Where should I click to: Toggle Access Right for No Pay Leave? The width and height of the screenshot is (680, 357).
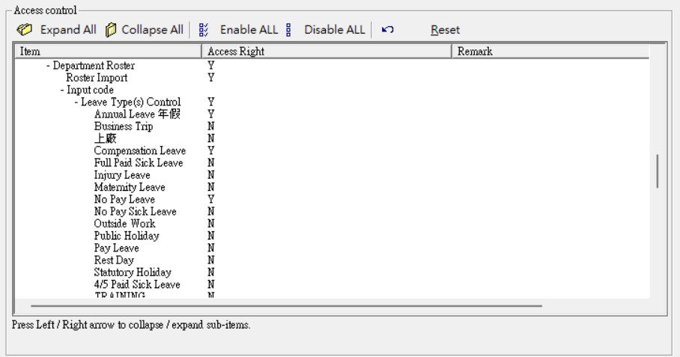tap(211, 200)
